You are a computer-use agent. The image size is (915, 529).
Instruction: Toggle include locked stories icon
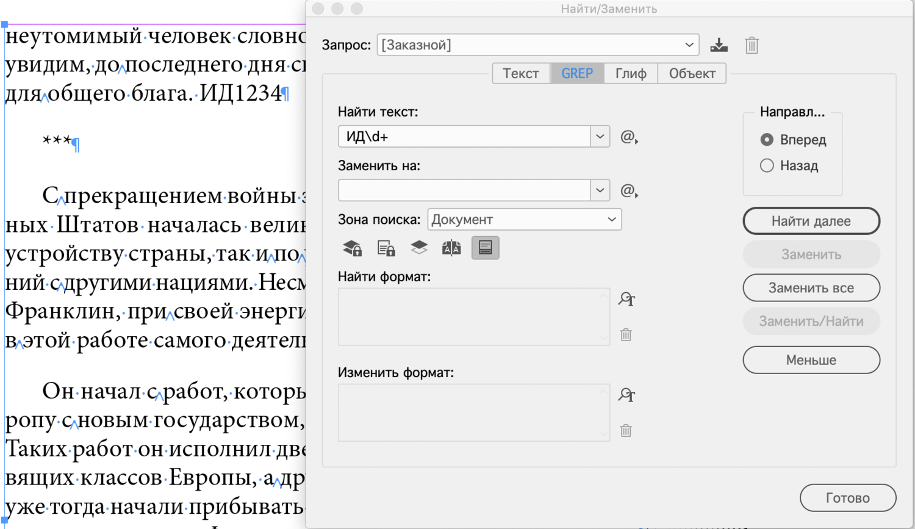386,248
